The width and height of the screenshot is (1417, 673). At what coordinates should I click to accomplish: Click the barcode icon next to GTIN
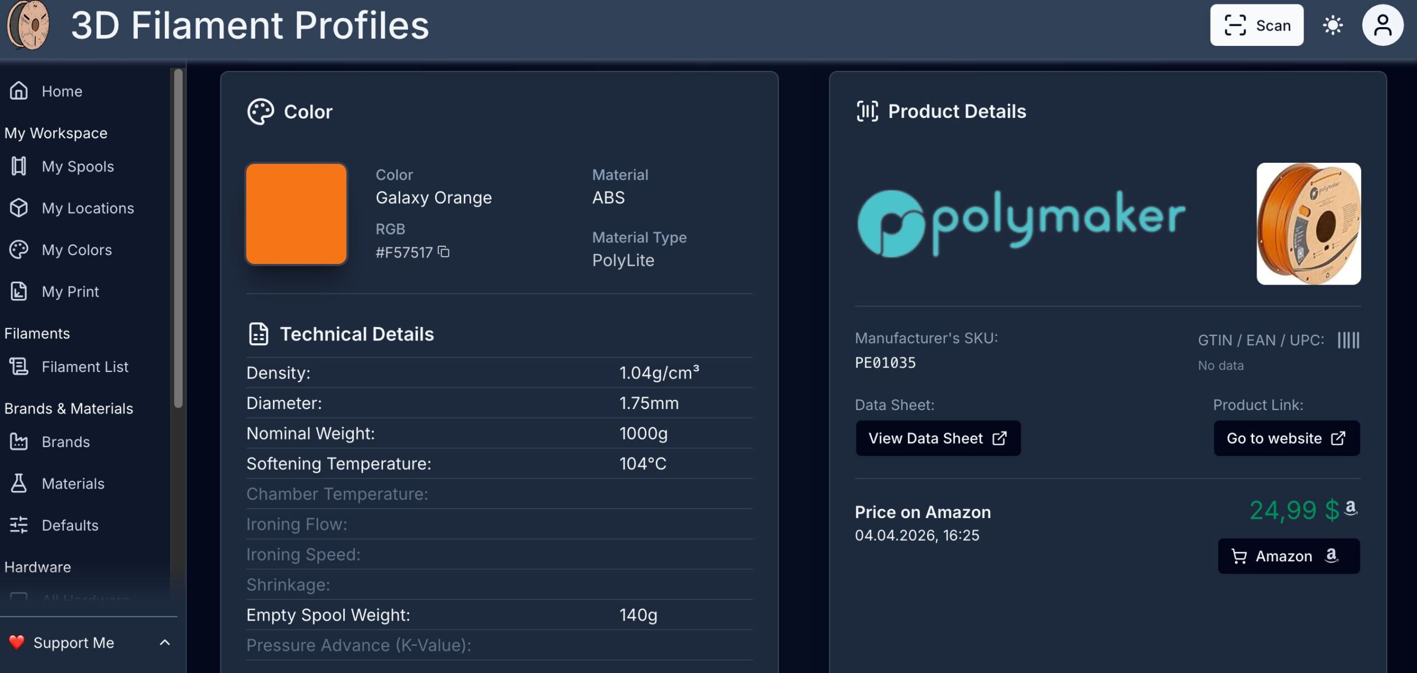coord(1348,340)
